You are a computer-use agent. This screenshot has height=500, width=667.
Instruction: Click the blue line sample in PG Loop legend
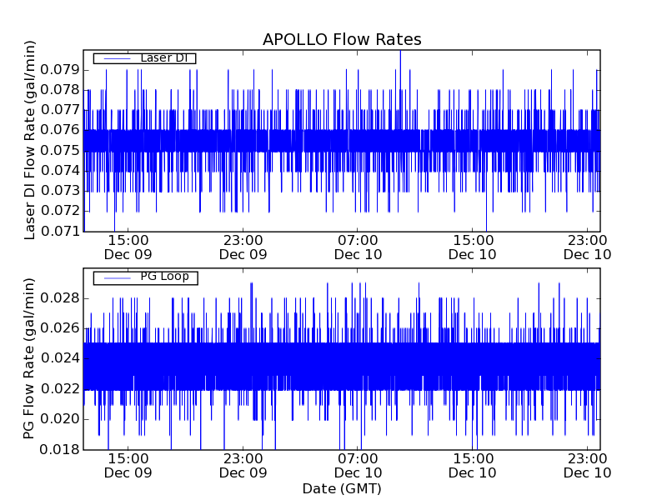115,277
